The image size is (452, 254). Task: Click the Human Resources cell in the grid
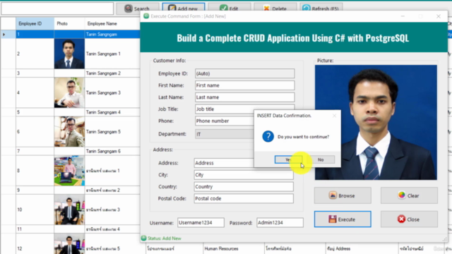click(x=234, y=248)
